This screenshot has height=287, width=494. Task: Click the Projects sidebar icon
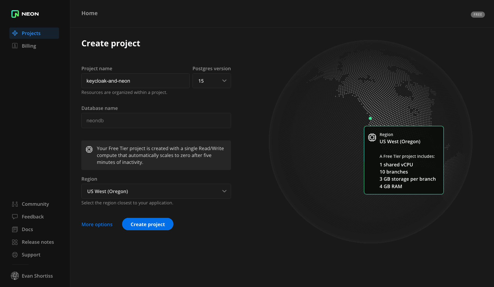coord(15,33)
